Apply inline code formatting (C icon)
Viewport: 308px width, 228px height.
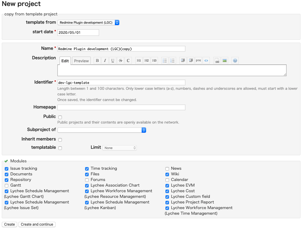[x=128, y=61]
